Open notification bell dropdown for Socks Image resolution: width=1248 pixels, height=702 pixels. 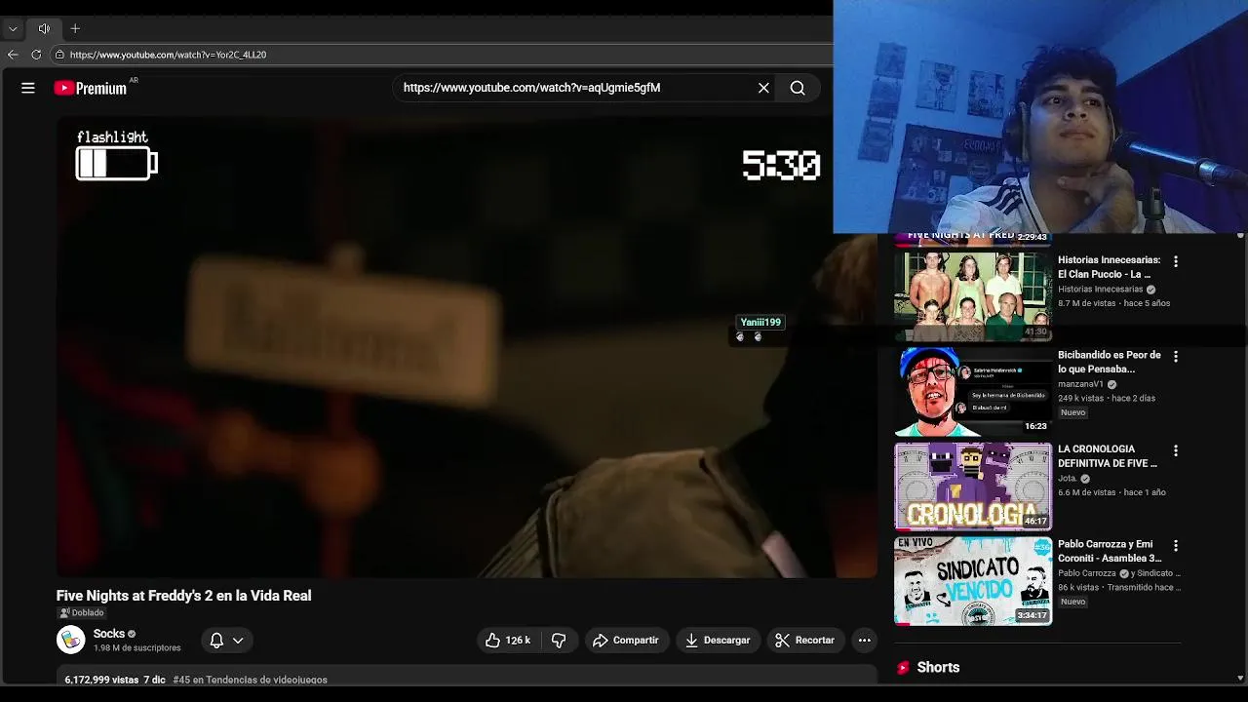tap(226, 641)
